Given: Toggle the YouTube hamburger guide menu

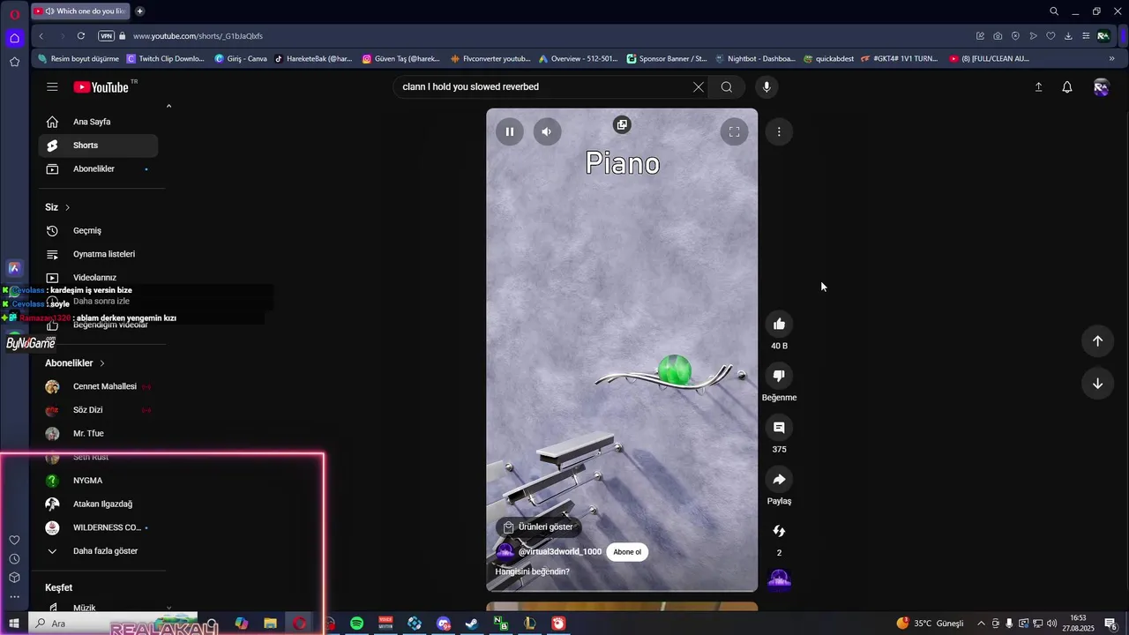Looking at the screenshot, I should click(52, 86).
